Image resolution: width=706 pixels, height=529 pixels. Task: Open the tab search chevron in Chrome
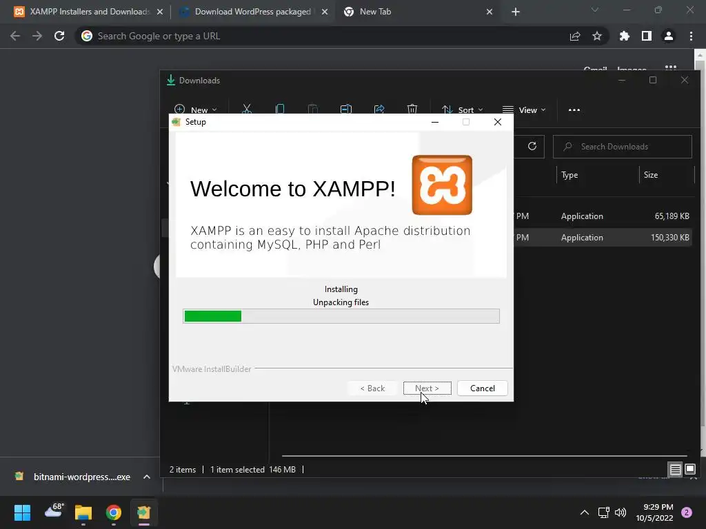click(595, 10)
